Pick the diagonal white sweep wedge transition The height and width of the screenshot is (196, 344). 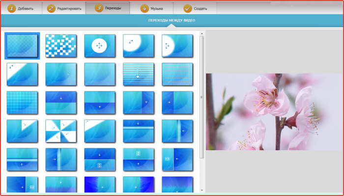[100, 131]
